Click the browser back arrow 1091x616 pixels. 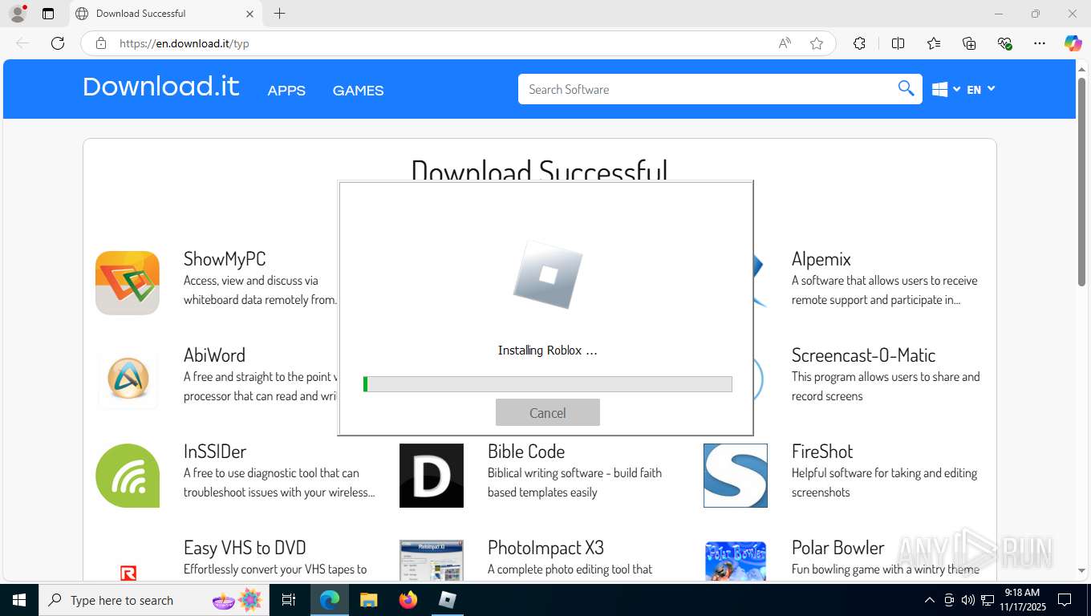22,43
